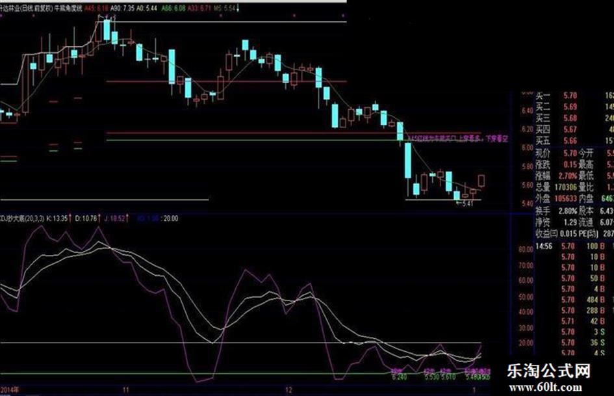This screenshot has width=614, height=396.
Task: Click the 6.00 price axis label
Action: coord(527,148)
